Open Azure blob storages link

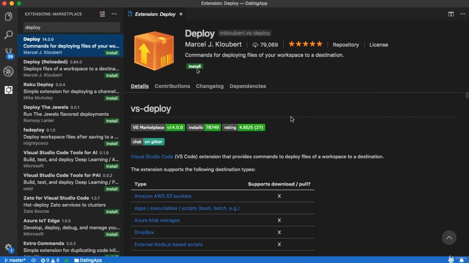click(157, 220)
